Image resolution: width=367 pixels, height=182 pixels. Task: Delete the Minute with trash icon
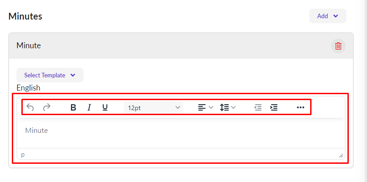pos(338,45)
